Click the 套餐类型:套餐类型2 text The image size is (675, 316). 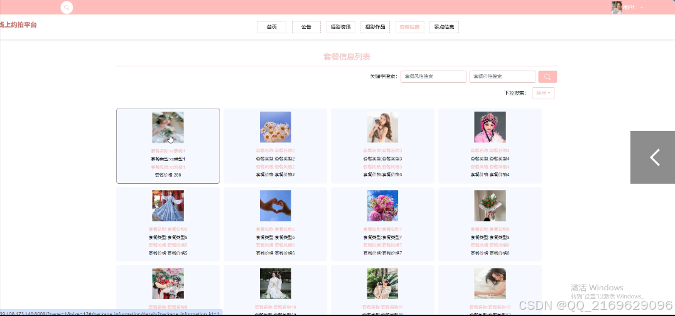tap(276, 159)
